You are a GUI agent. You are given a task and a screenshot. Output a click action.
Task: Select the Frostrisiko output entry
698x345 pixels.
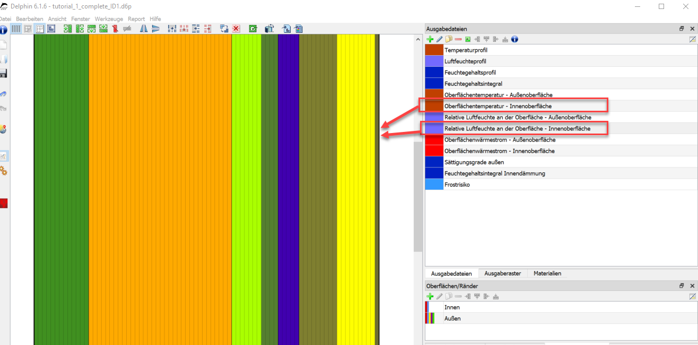(561, 184)
